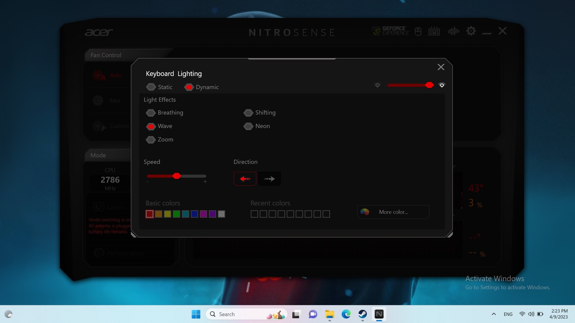Screen dimensions: 575x323
Task: Open GeForce Experience from NitroSense header
Action: point(391,31)
